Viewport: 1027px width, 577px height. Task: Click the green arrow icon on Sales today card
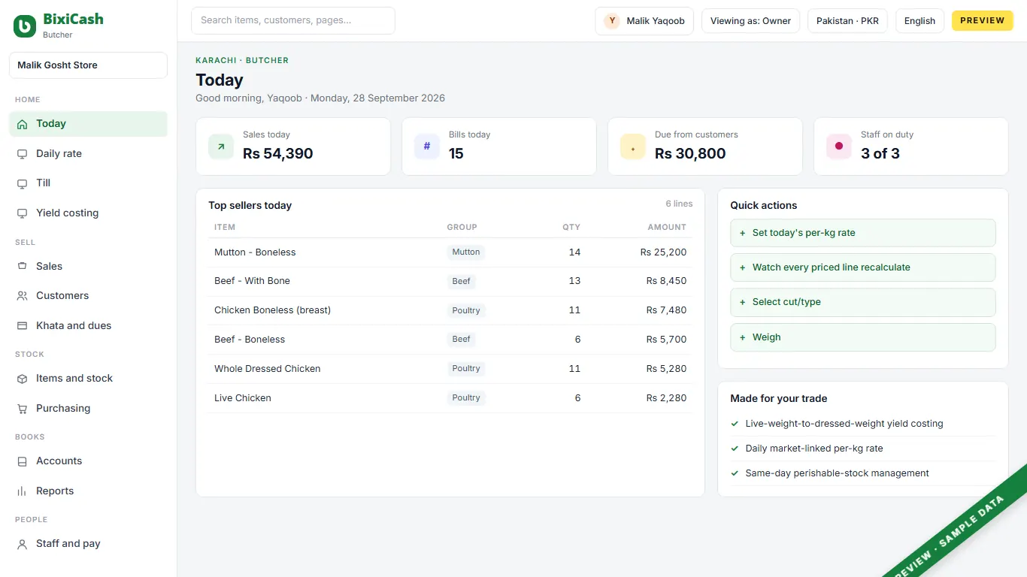[221, 147]
